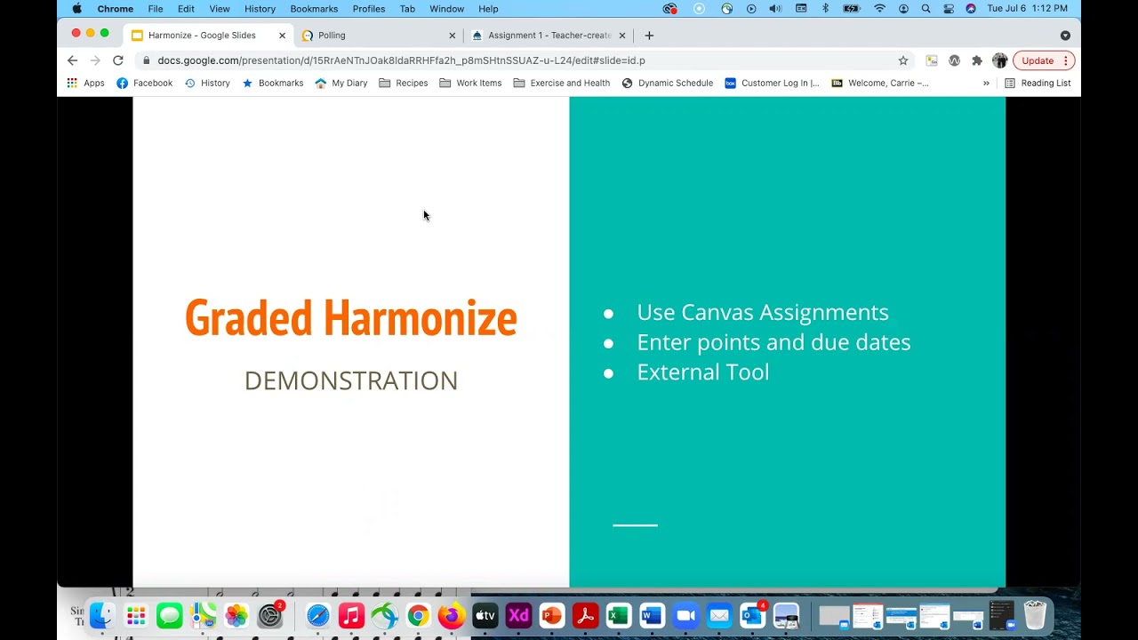
Task: Go back using the browser back arrow
Action: pos(72,60)
